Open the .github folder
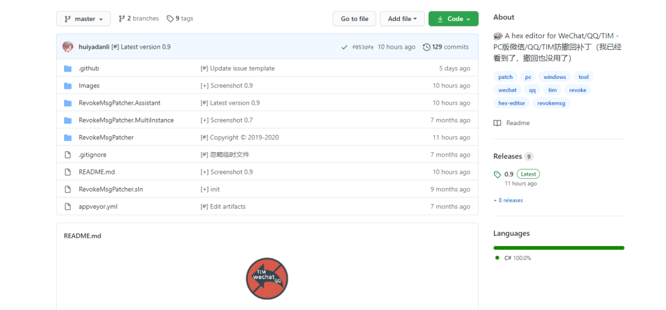Image resolution: width=666 pixels, height=310 pixels. coord(89,68)
